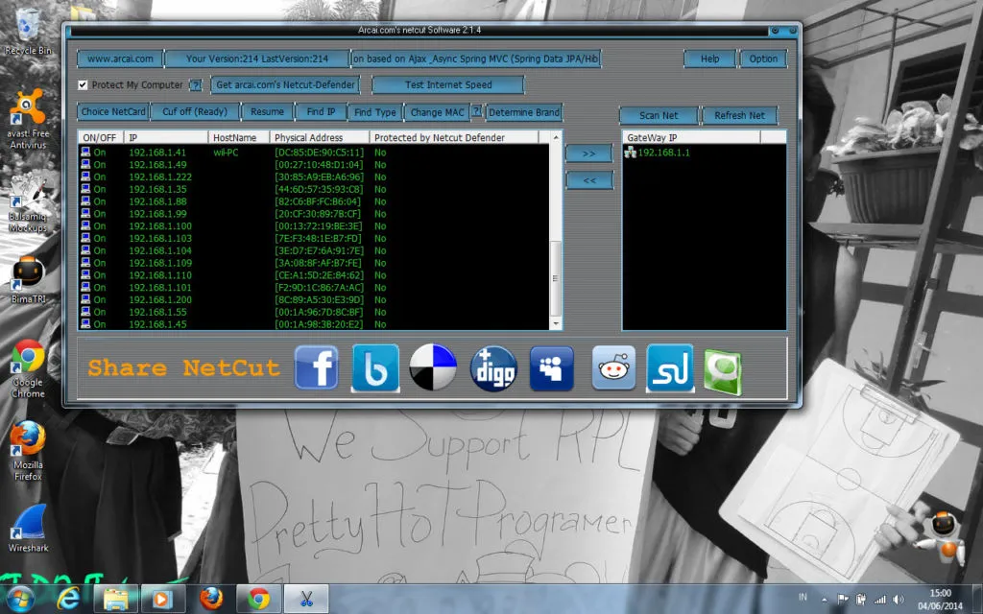Click the green Technorati share icon
983x614 pixels.
click(x=723, y=372)
